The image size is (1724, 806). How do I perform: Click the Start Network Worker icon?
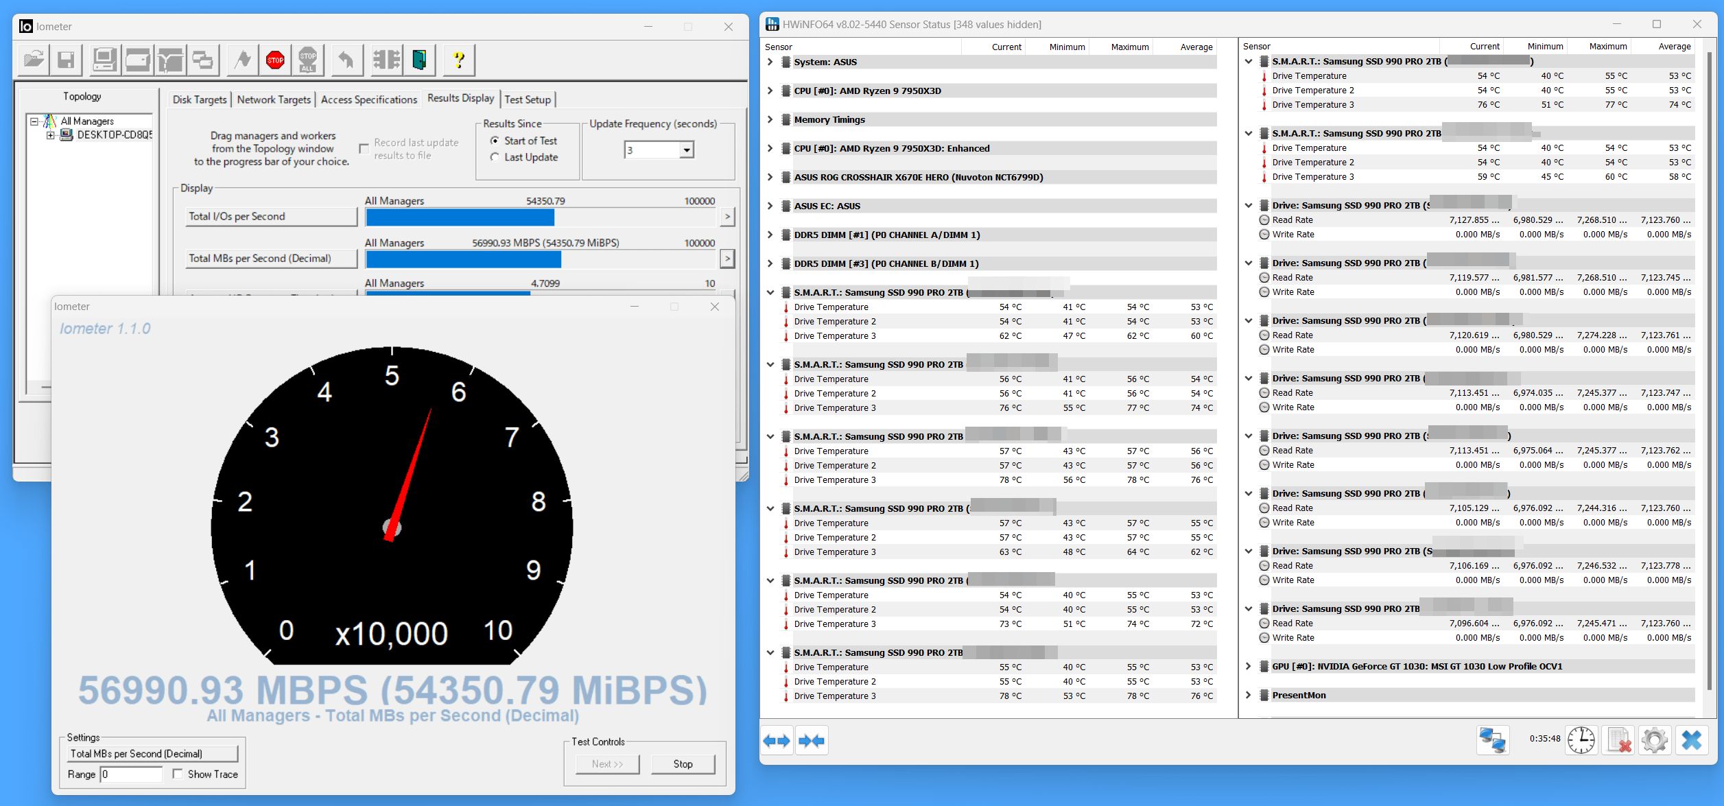pyautogui.click(x=170, y=60)
